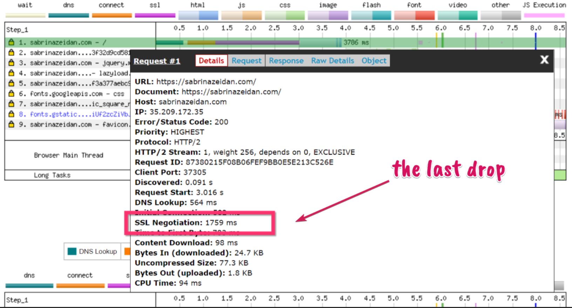Click lock icon of request 1

(11, 42)
